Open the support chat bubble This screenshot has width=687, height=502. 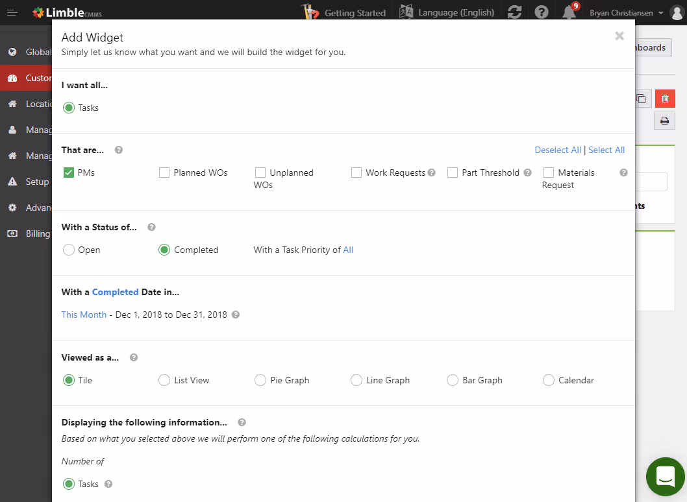[665, 477]
